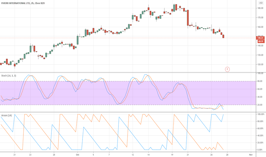
Task: Click the 'Oct' date label on time axis
Action: coord(78,155)
